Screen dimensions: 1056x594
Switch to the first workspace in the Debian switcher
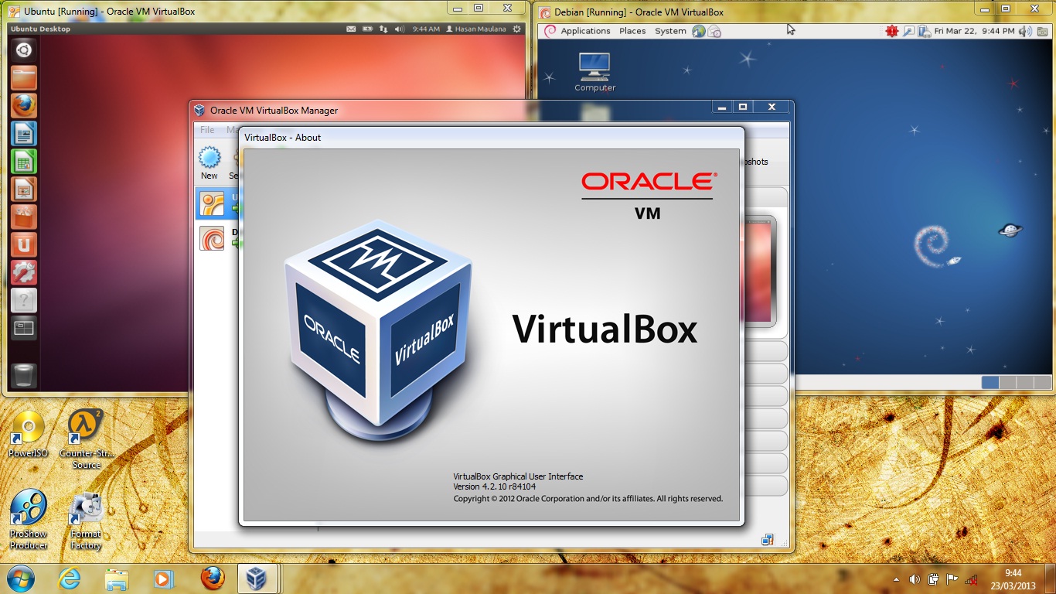pos(990,382)
